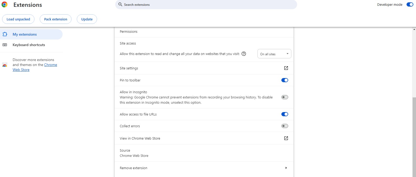Click the Chrome Web Store rainbow icon
This screenshot has width=416, height=177.
point(5,65)
